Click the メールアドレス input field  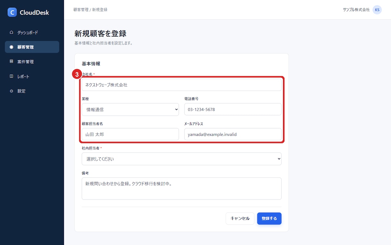tap(233, 134)
